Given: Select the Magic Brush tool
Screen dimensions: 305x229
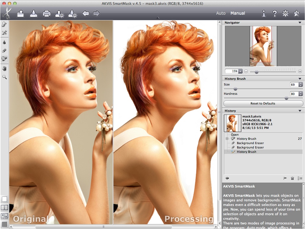Looking at the screenshot, I should tap(5, 33).
